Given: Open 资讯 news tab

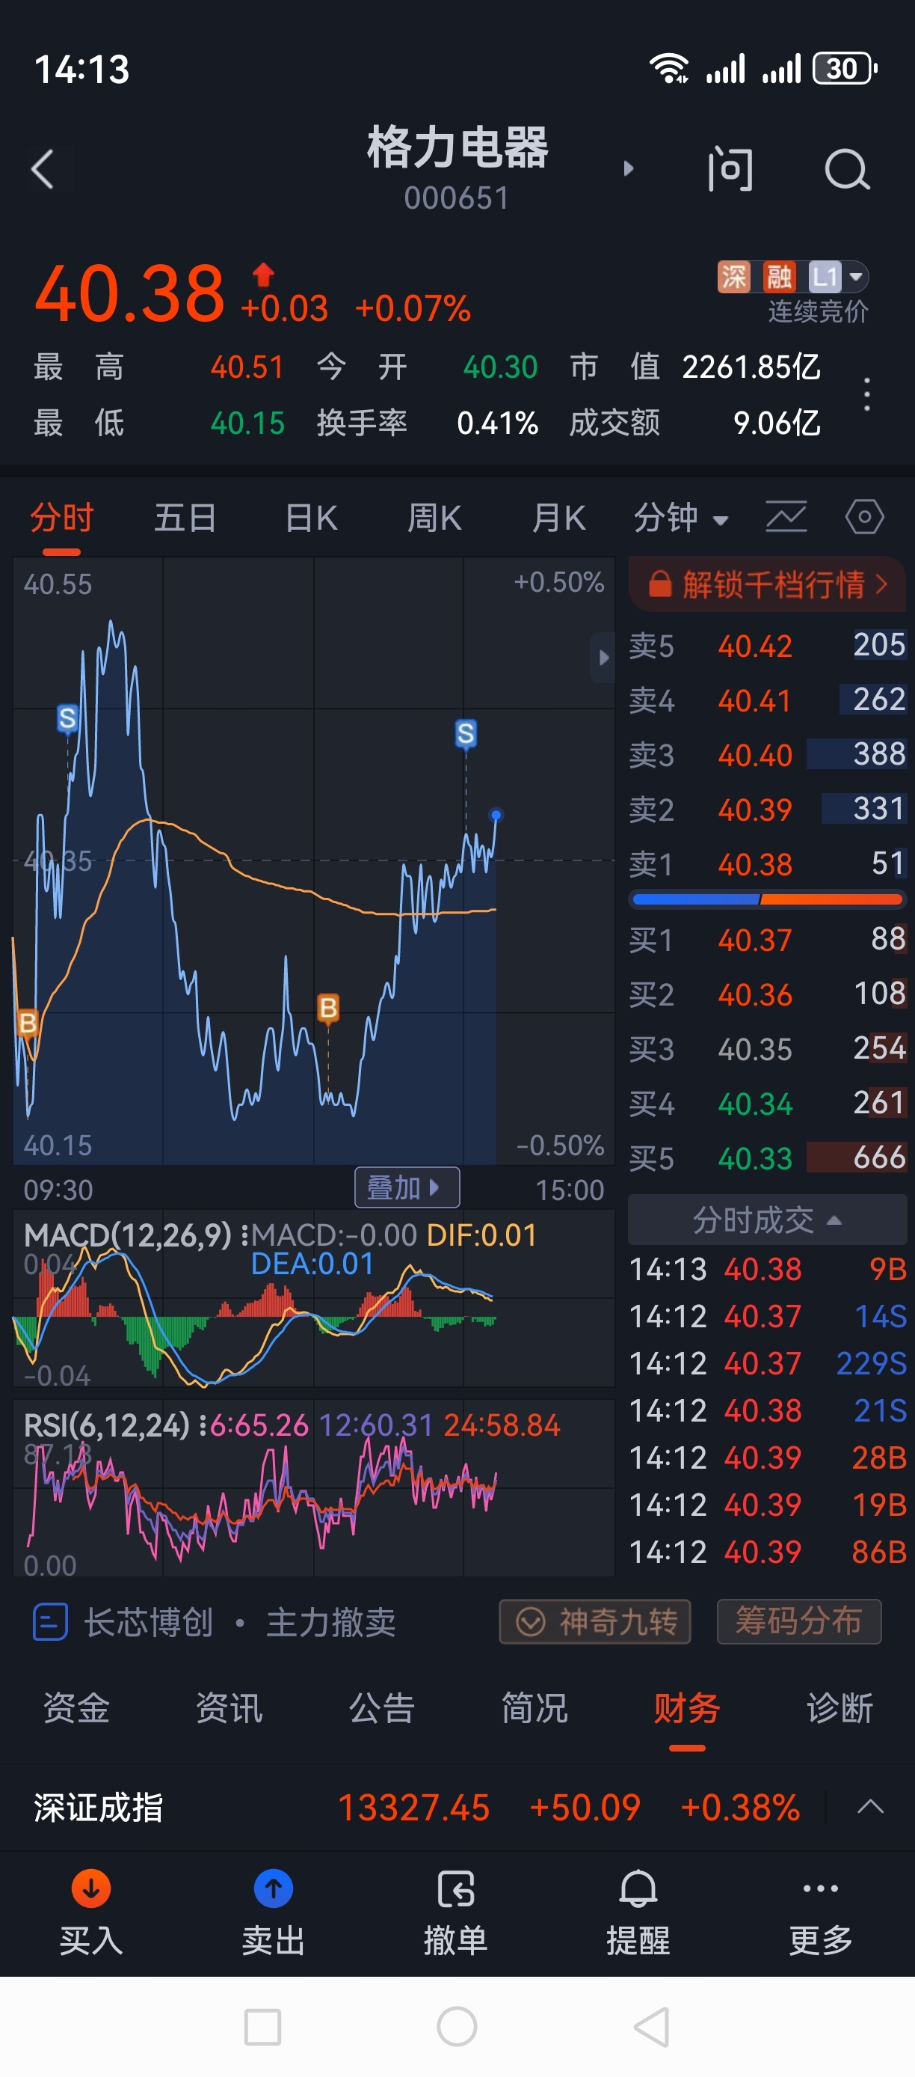Looking at the screenshot, I should point(229,1707).
